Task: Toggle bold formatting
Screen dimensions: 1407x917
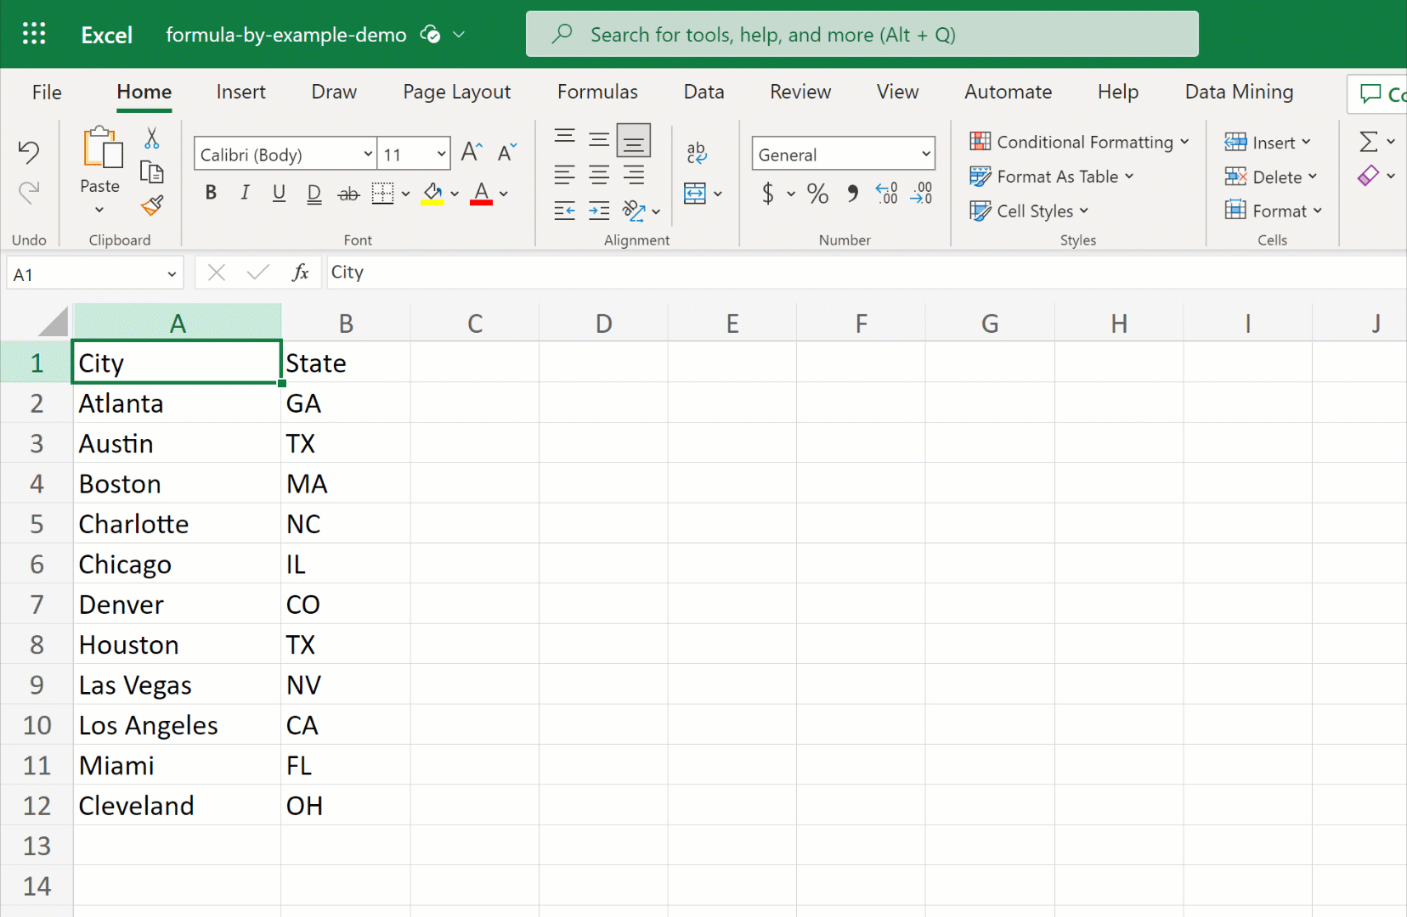Action: (210, 194)
